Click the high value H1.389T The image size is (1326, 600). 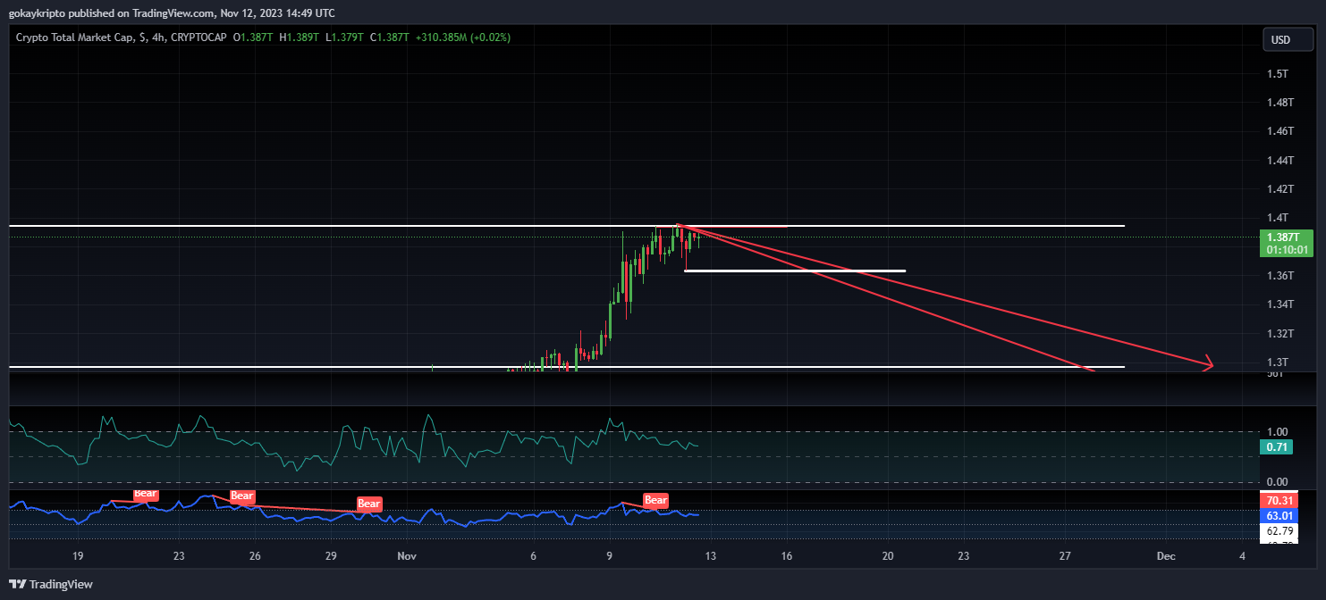click(x=300, y=37)
